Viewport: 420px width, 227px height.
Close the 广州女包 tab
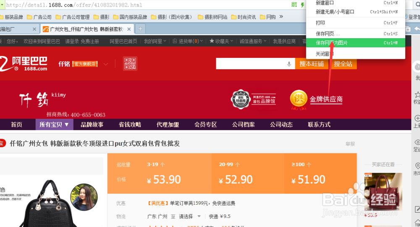click(x=129, y=29)
